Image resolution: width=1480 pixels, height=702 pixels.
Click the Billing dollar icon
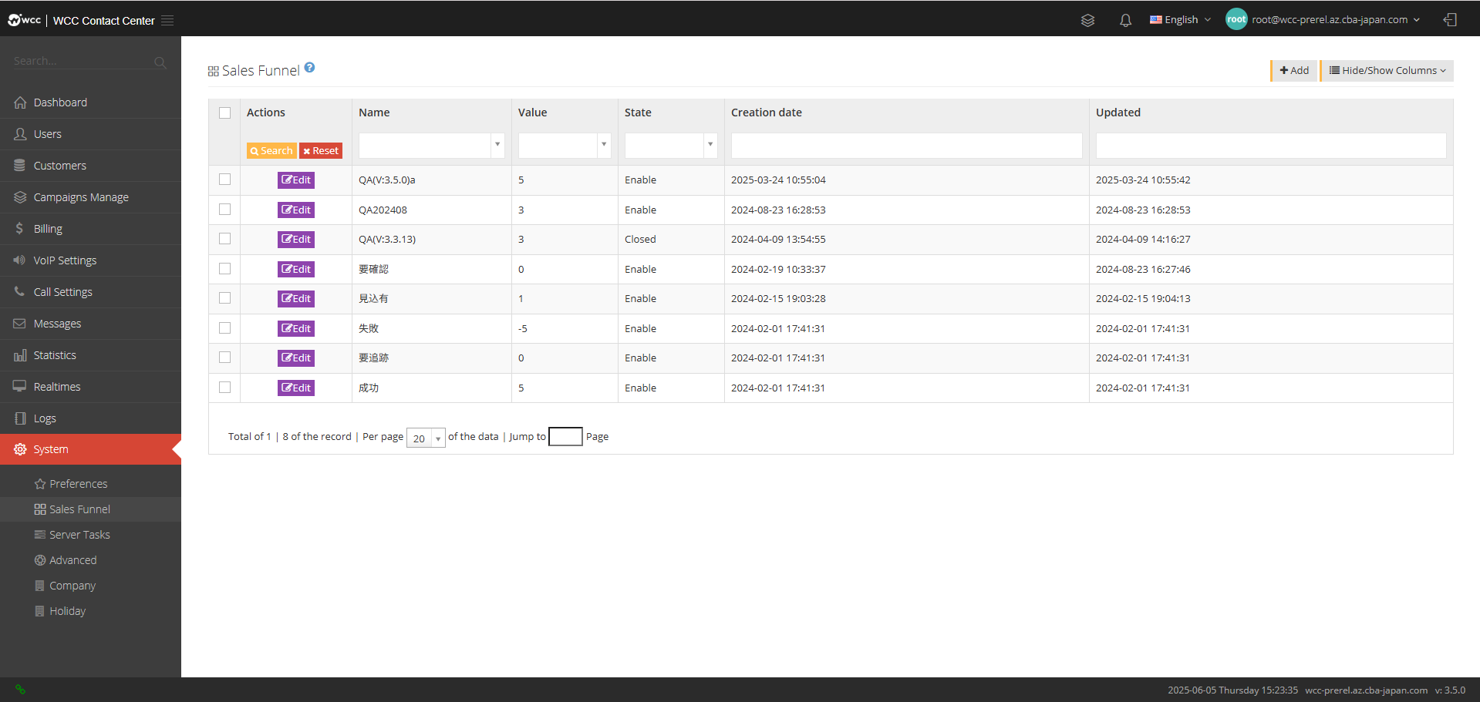20,229
